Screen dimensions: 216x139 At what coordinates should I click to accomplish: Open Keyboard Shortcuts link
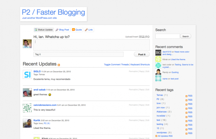pos(140,64)
